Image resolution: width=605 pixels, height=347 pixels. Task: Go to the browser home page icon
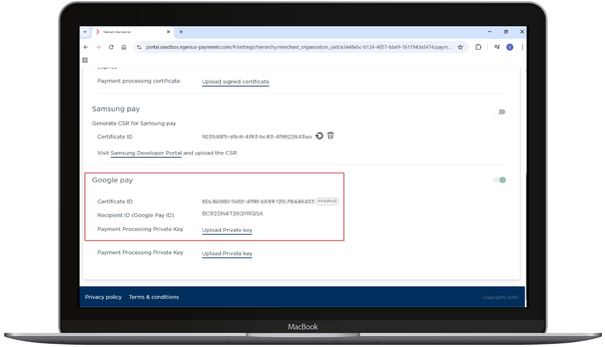124,47
